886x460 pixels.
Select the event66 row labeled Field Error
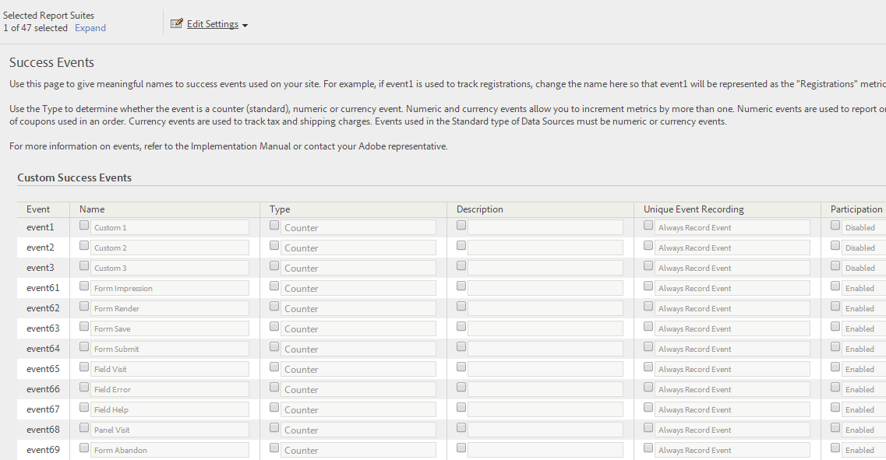(x=43, y=388)
